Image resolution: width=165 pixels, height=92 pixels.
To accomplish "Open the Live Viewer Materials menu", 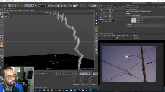I will click(x=113, y=36).
